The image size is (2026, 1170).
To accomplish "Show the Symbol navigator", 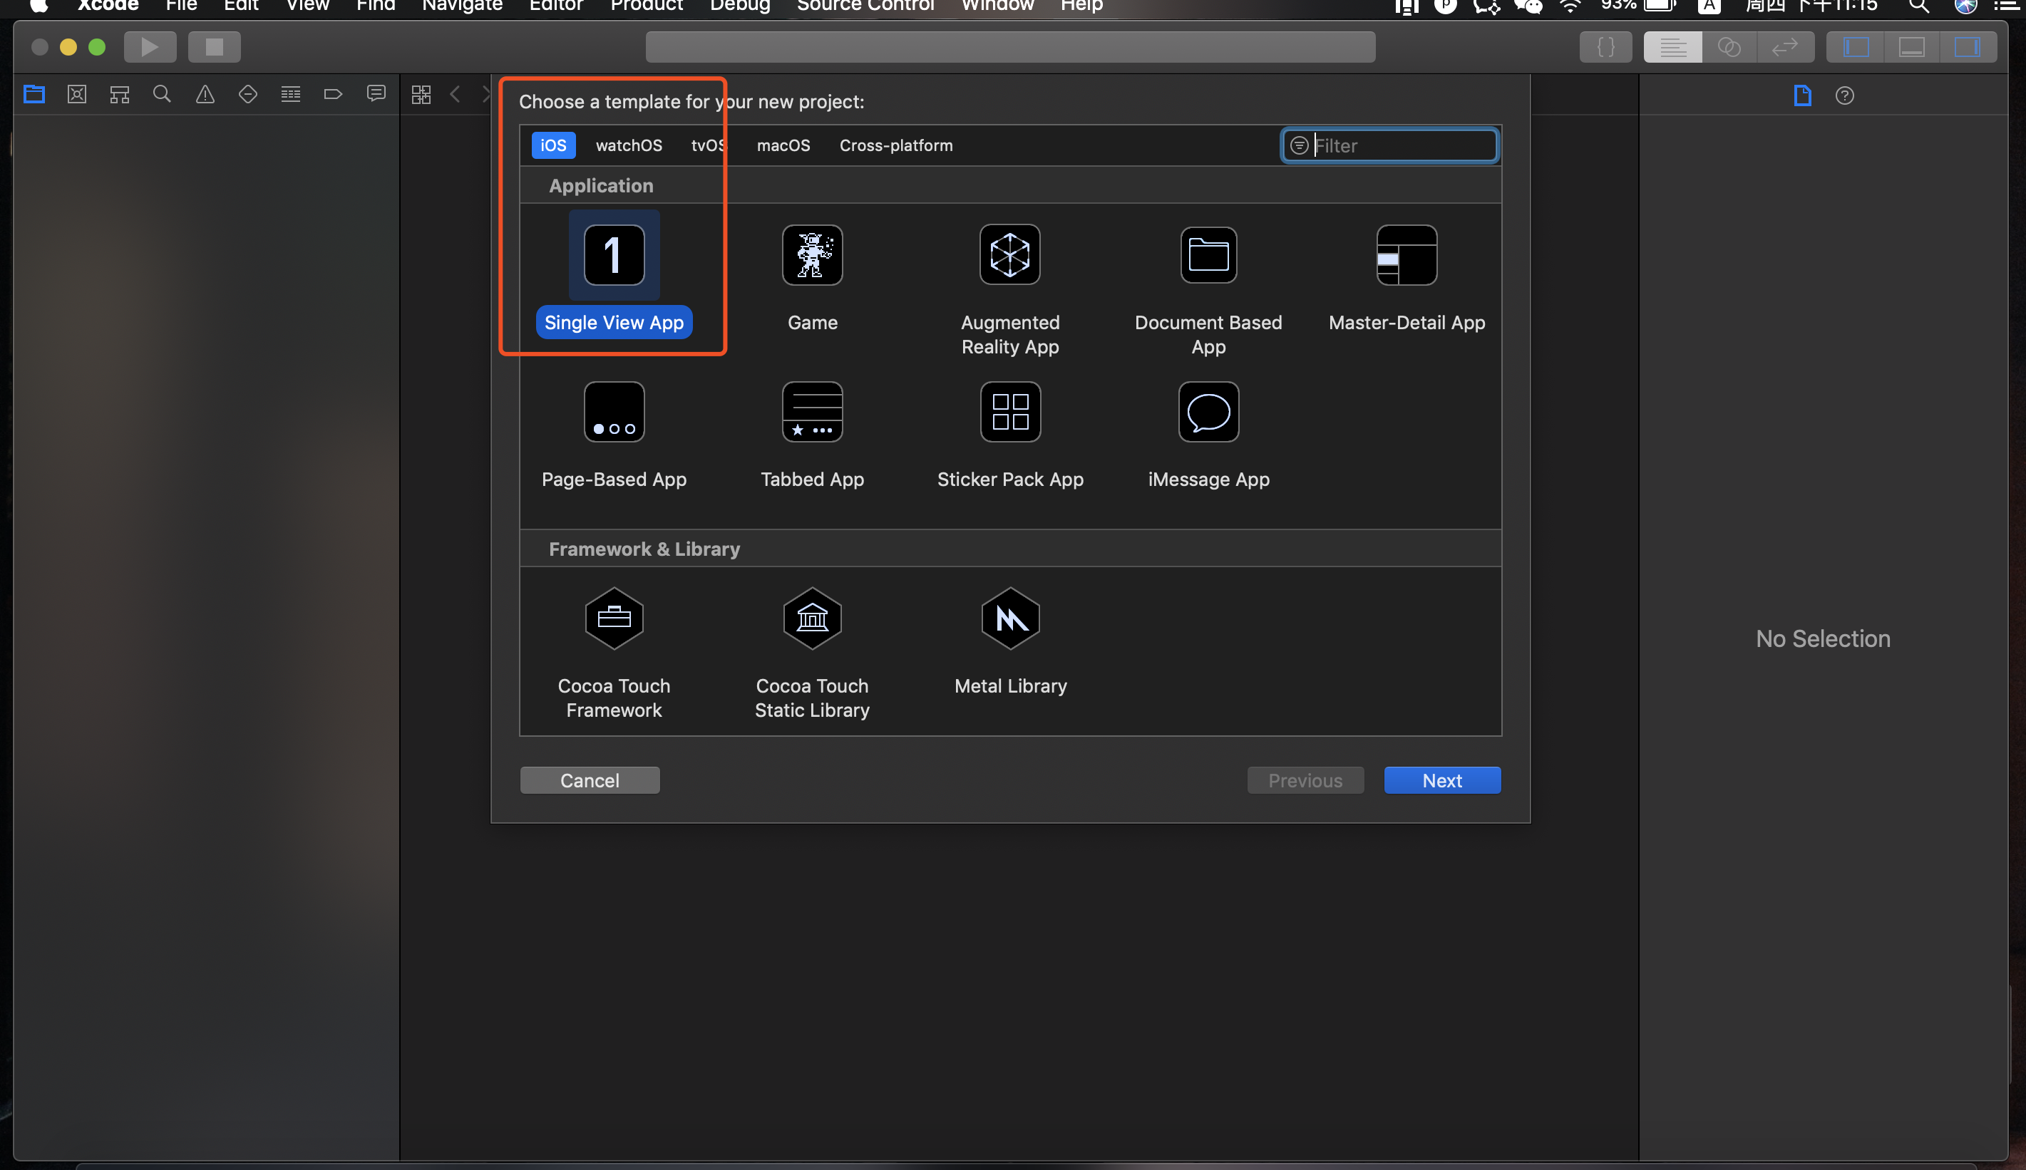I will tap(120, 94).
